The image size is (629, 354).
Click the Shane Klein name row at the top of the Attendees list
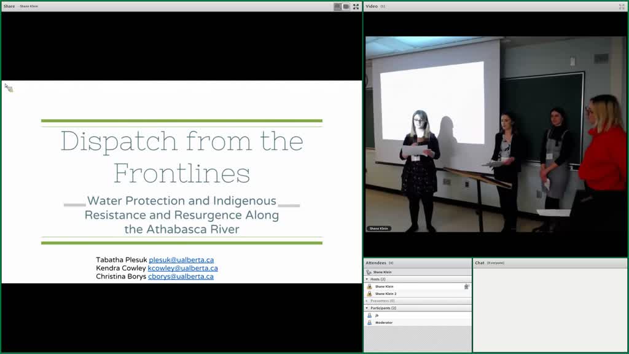click(x=418, y=272)
